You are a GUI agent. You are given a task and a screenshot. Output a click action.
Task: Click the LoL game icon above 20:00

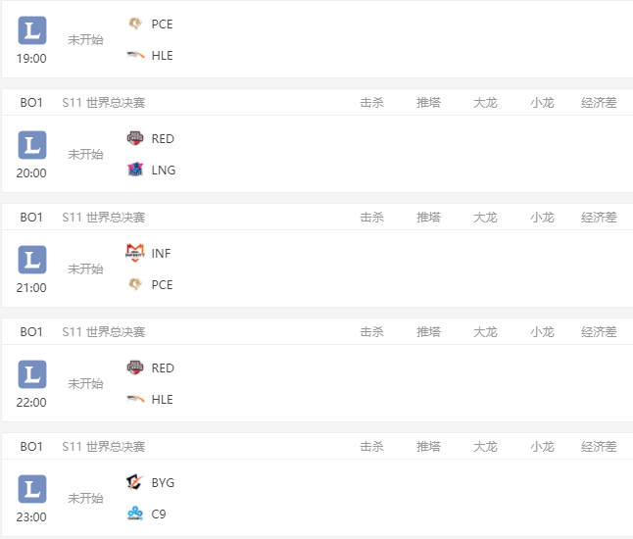pyautogui.click(x=32, y=145)
